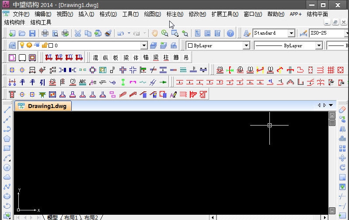Switch to the 布局2 layout tab
The height and width of the screenshot is (220, 349).
tap(91, 217)
